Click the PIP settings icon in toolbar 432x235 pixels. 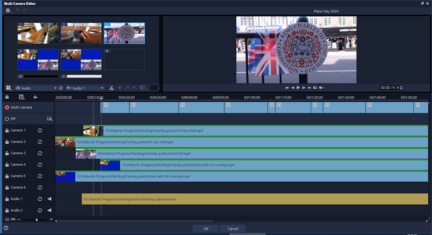click(x=143, y=88)
